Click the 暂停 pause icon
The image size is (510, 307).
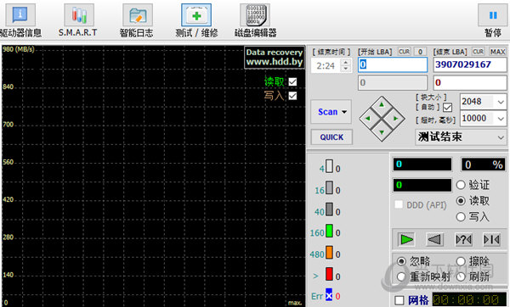point(493,15)
